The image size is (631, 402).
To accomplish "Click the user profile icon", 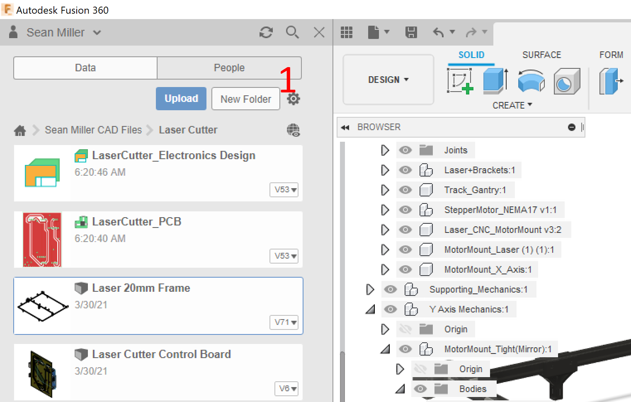I will (x=13, y=32).
